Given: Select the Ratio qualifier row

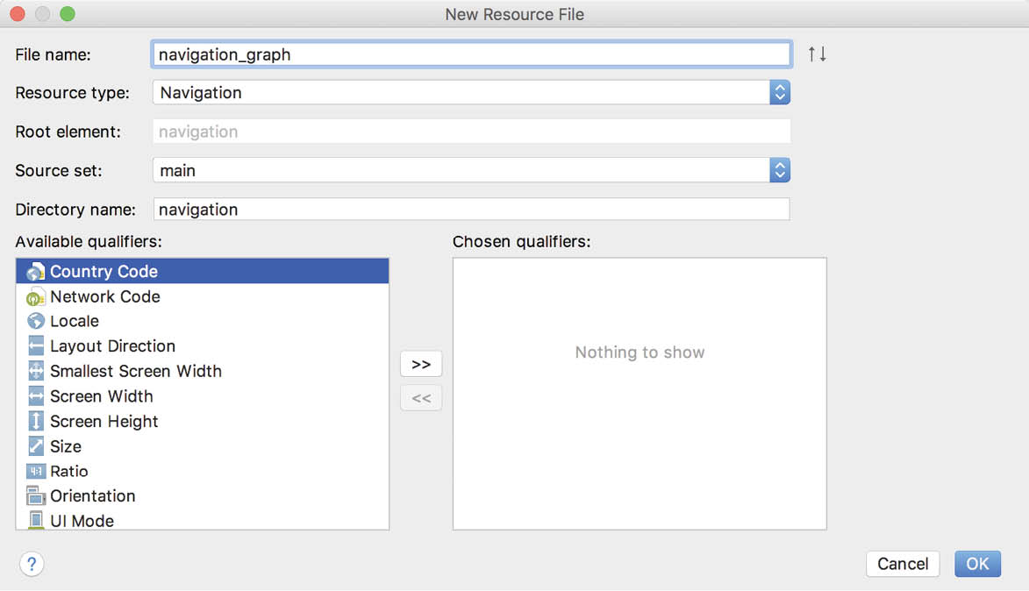Looking at the screenshot, I should (202, 471).
